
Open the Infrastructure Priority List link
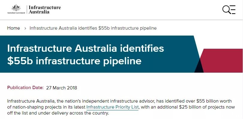coord(112,107)
